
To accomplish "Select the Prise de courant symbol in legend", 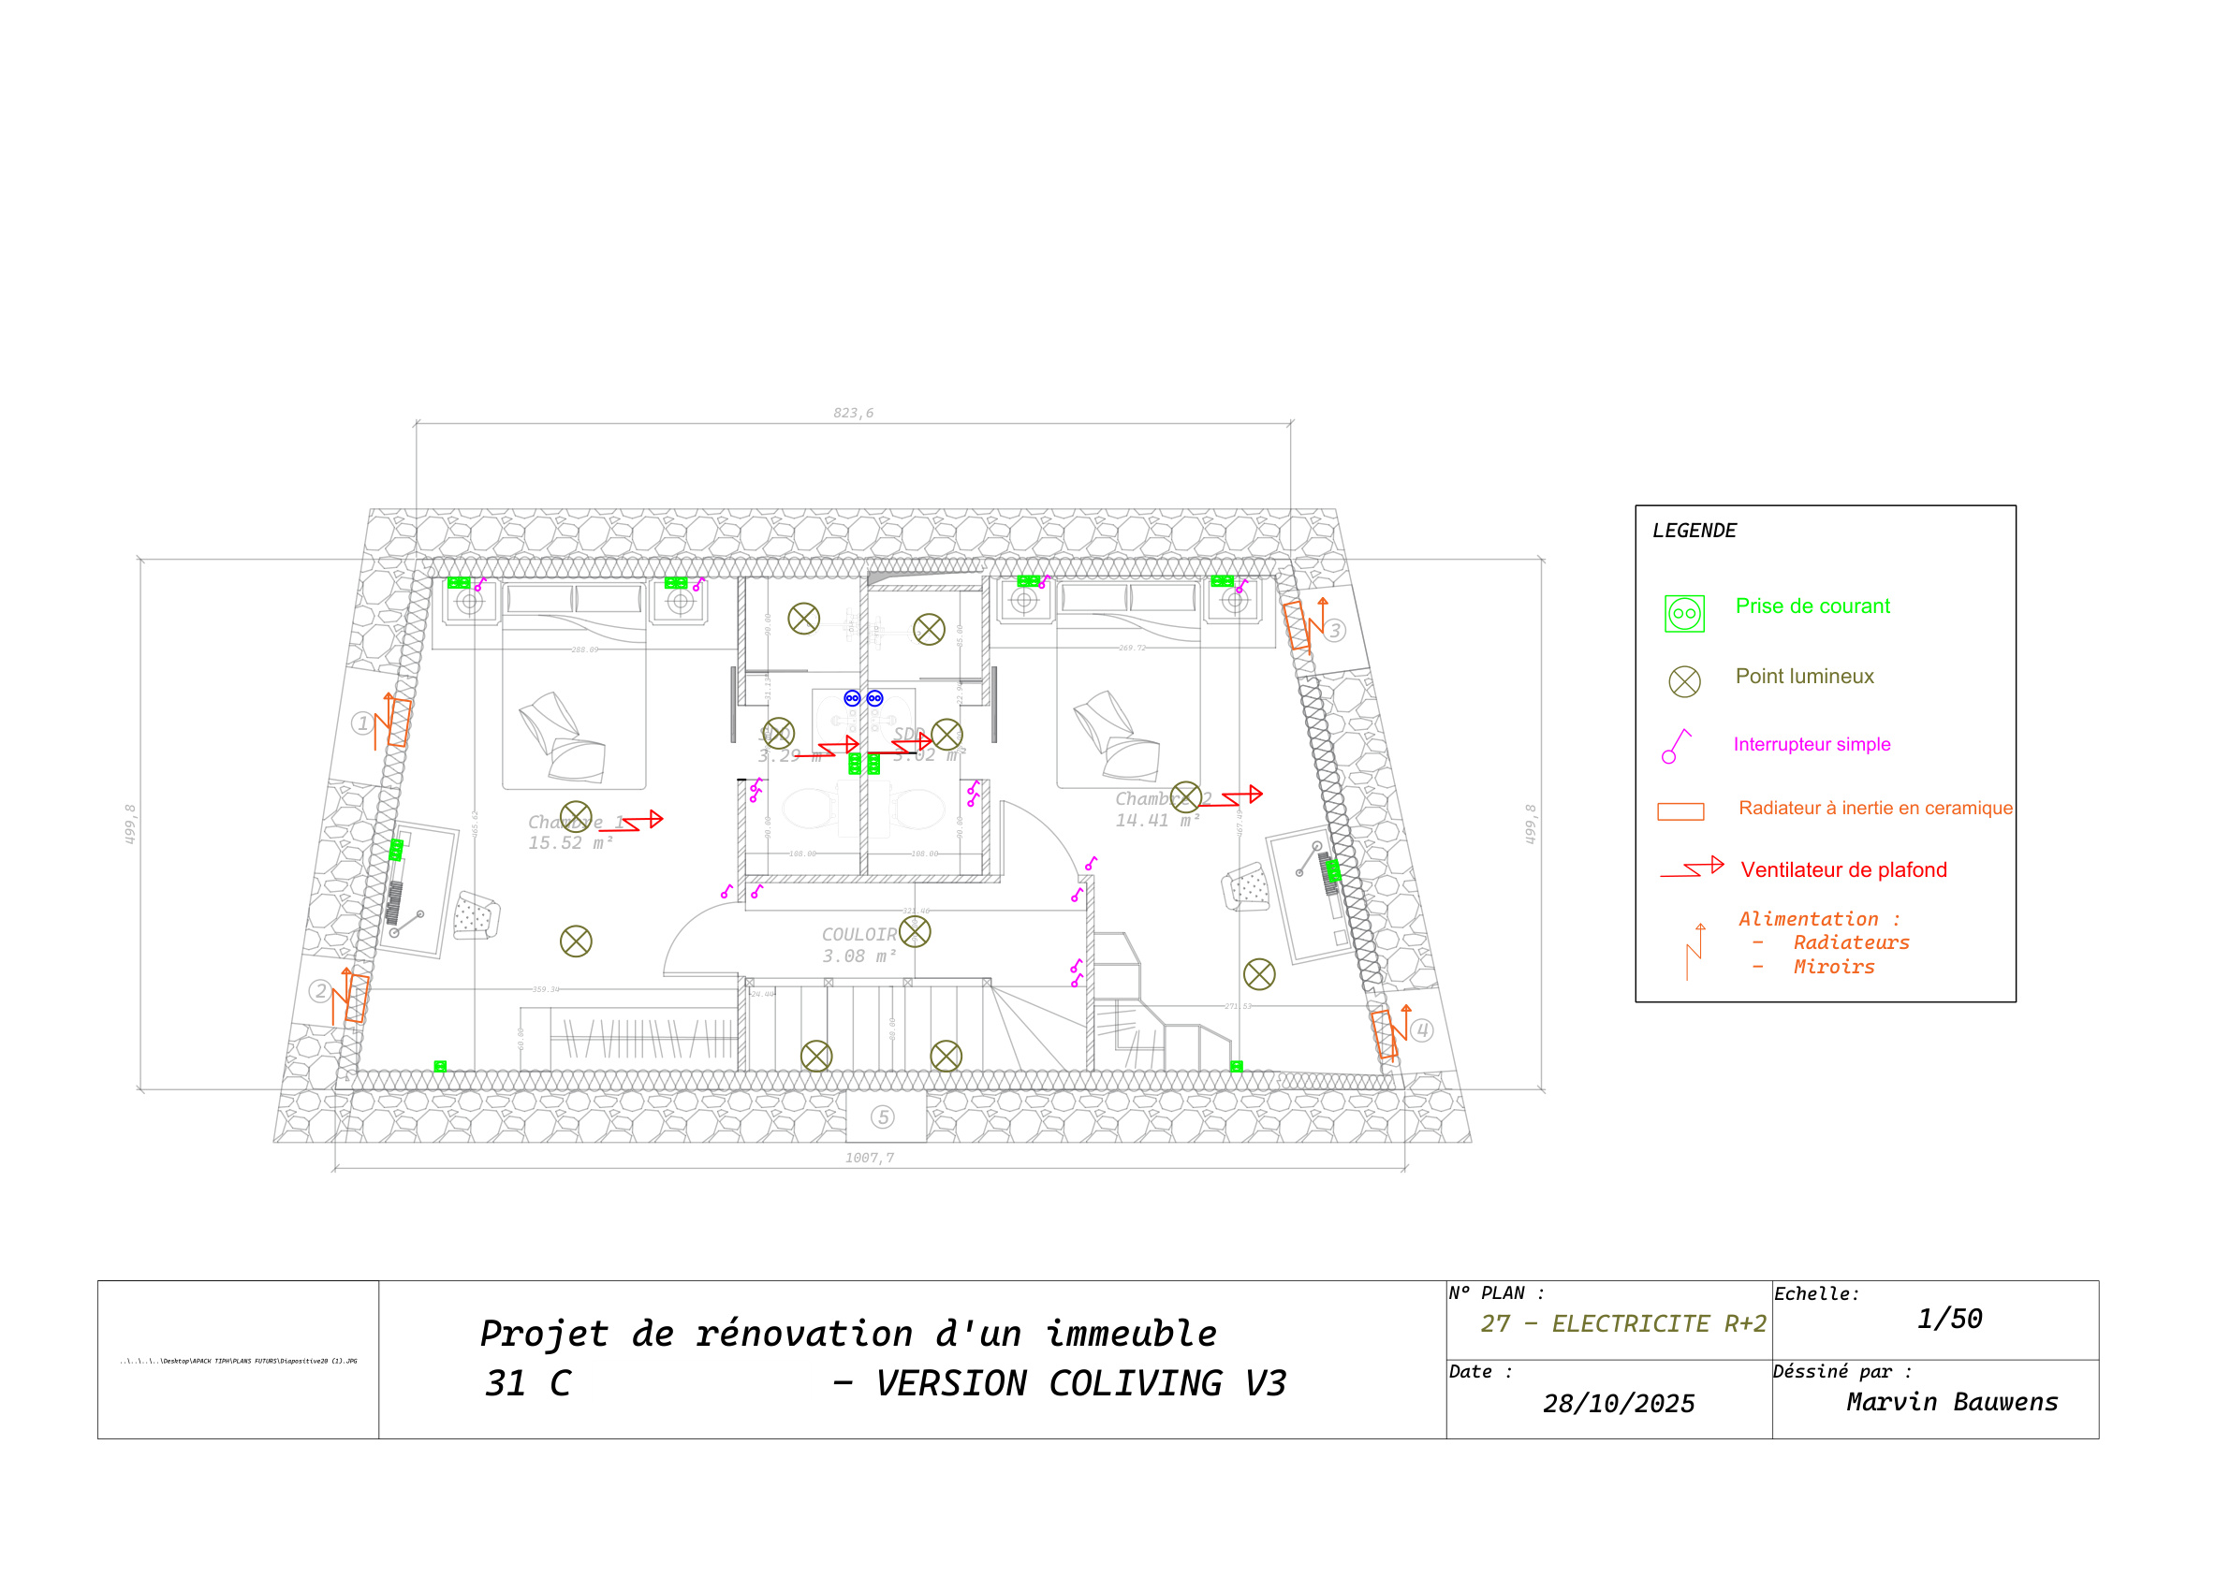I will click(x=1684, y=613).
